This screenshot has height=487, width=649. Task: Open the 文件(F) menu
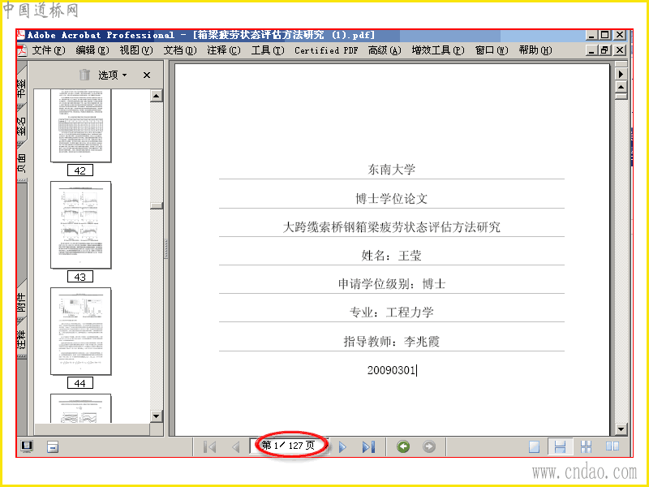[49, 50]
